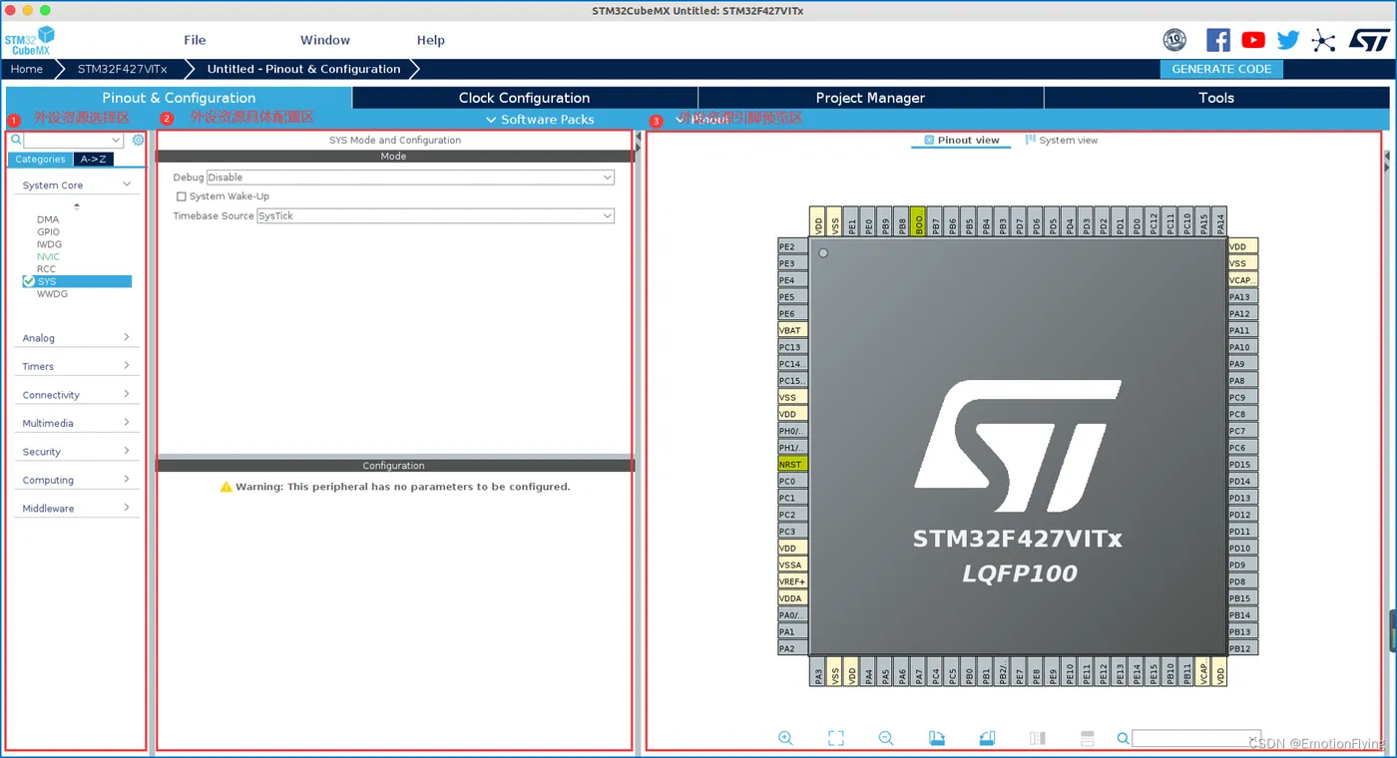The height and width of the screenshot is (758, 1397).
Task: Click the Untitled - Pinout & Configuration breadcrumb
Action: (304, 69)
